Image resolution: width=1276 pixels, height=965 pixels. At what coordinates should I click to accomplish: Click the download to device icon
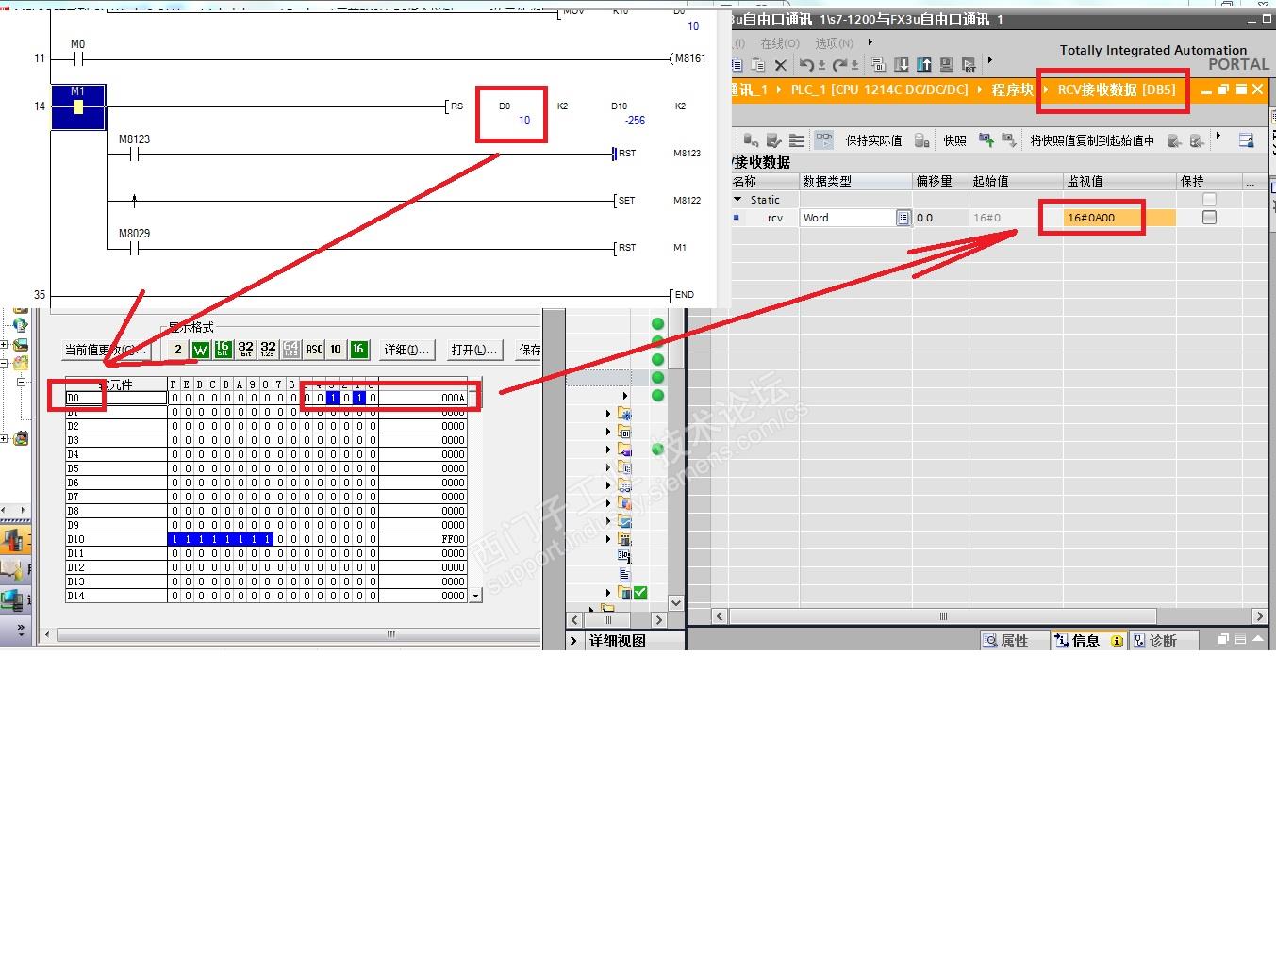pos(902,65)
